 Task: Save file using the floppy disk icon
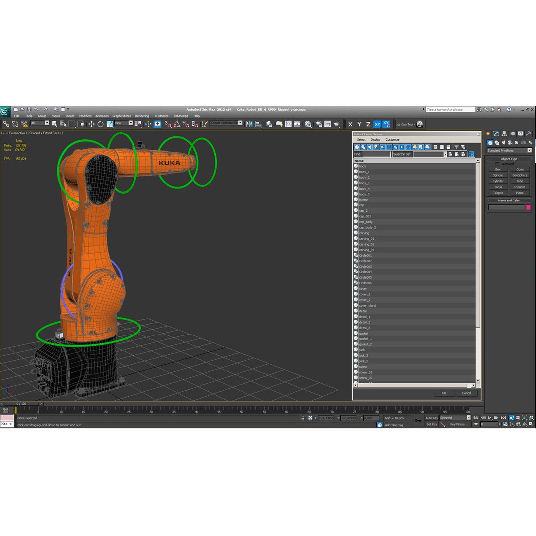(29, 109)
